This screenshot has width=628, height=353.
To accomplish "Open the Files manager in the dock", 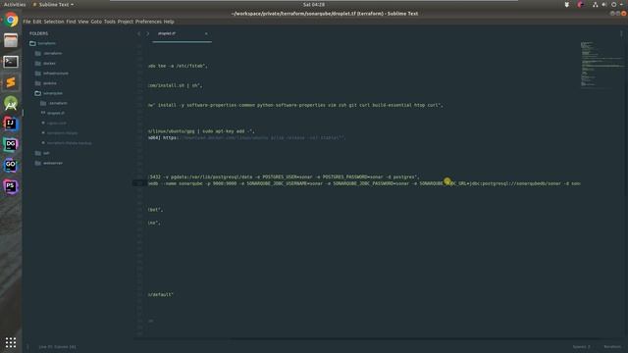I will tap(11, 40).
